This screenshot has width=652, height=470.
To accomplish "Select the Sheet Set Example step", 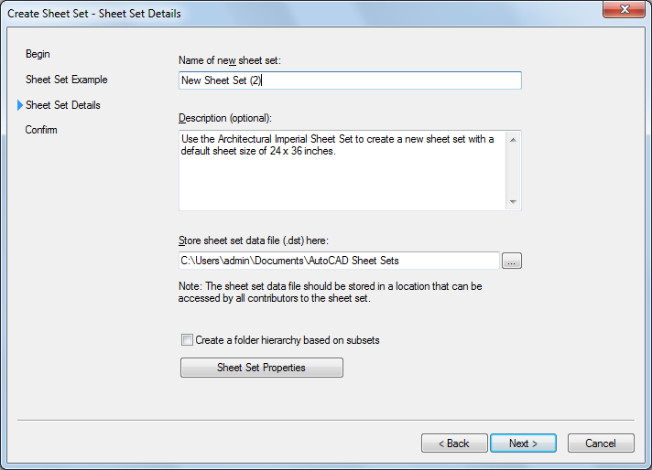I will point(66,80).
